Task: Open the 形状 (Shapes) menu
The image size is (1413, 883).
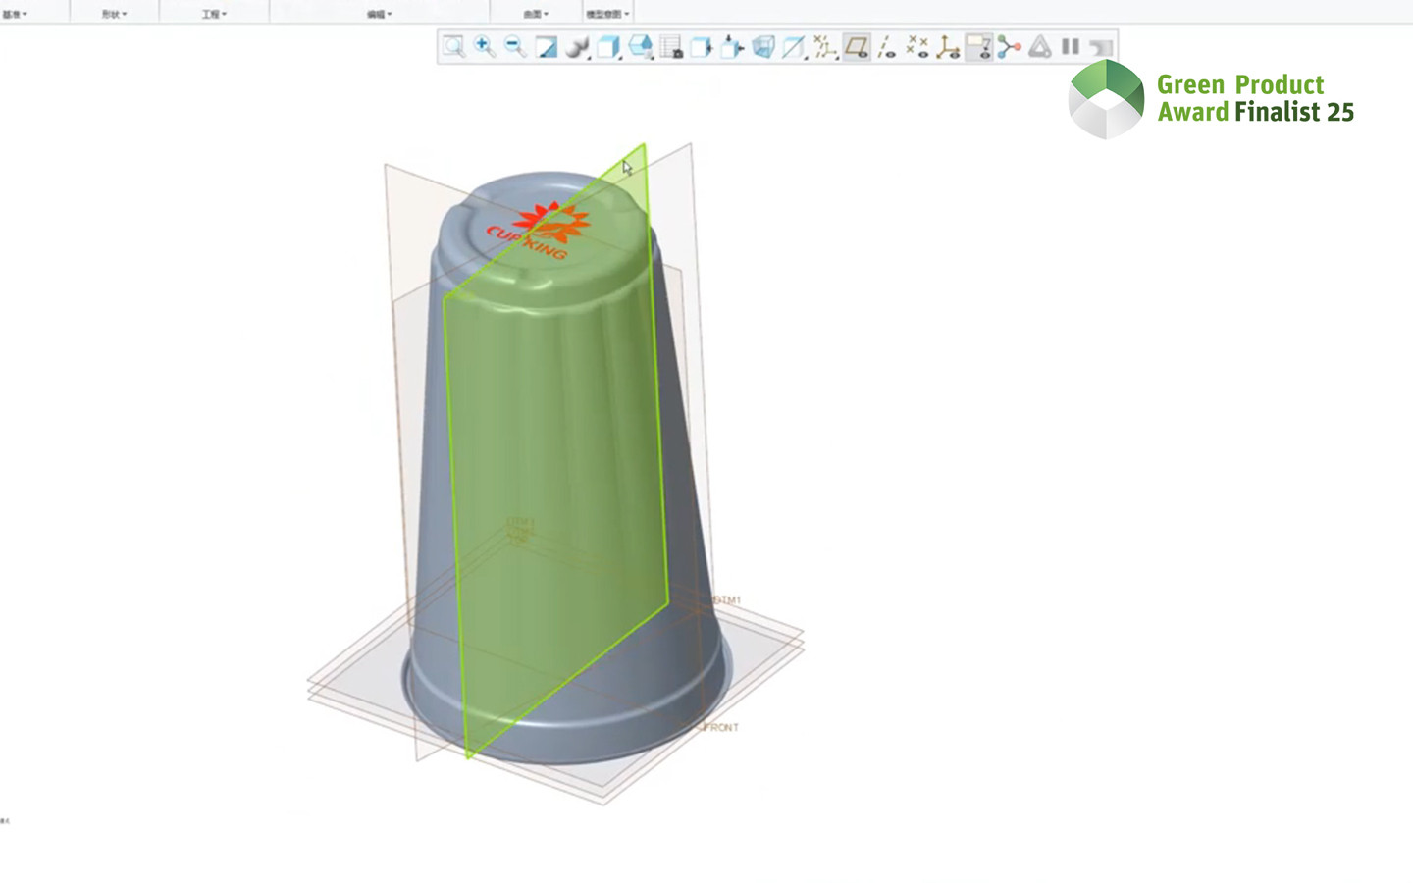Action: (x=113, y=14)
